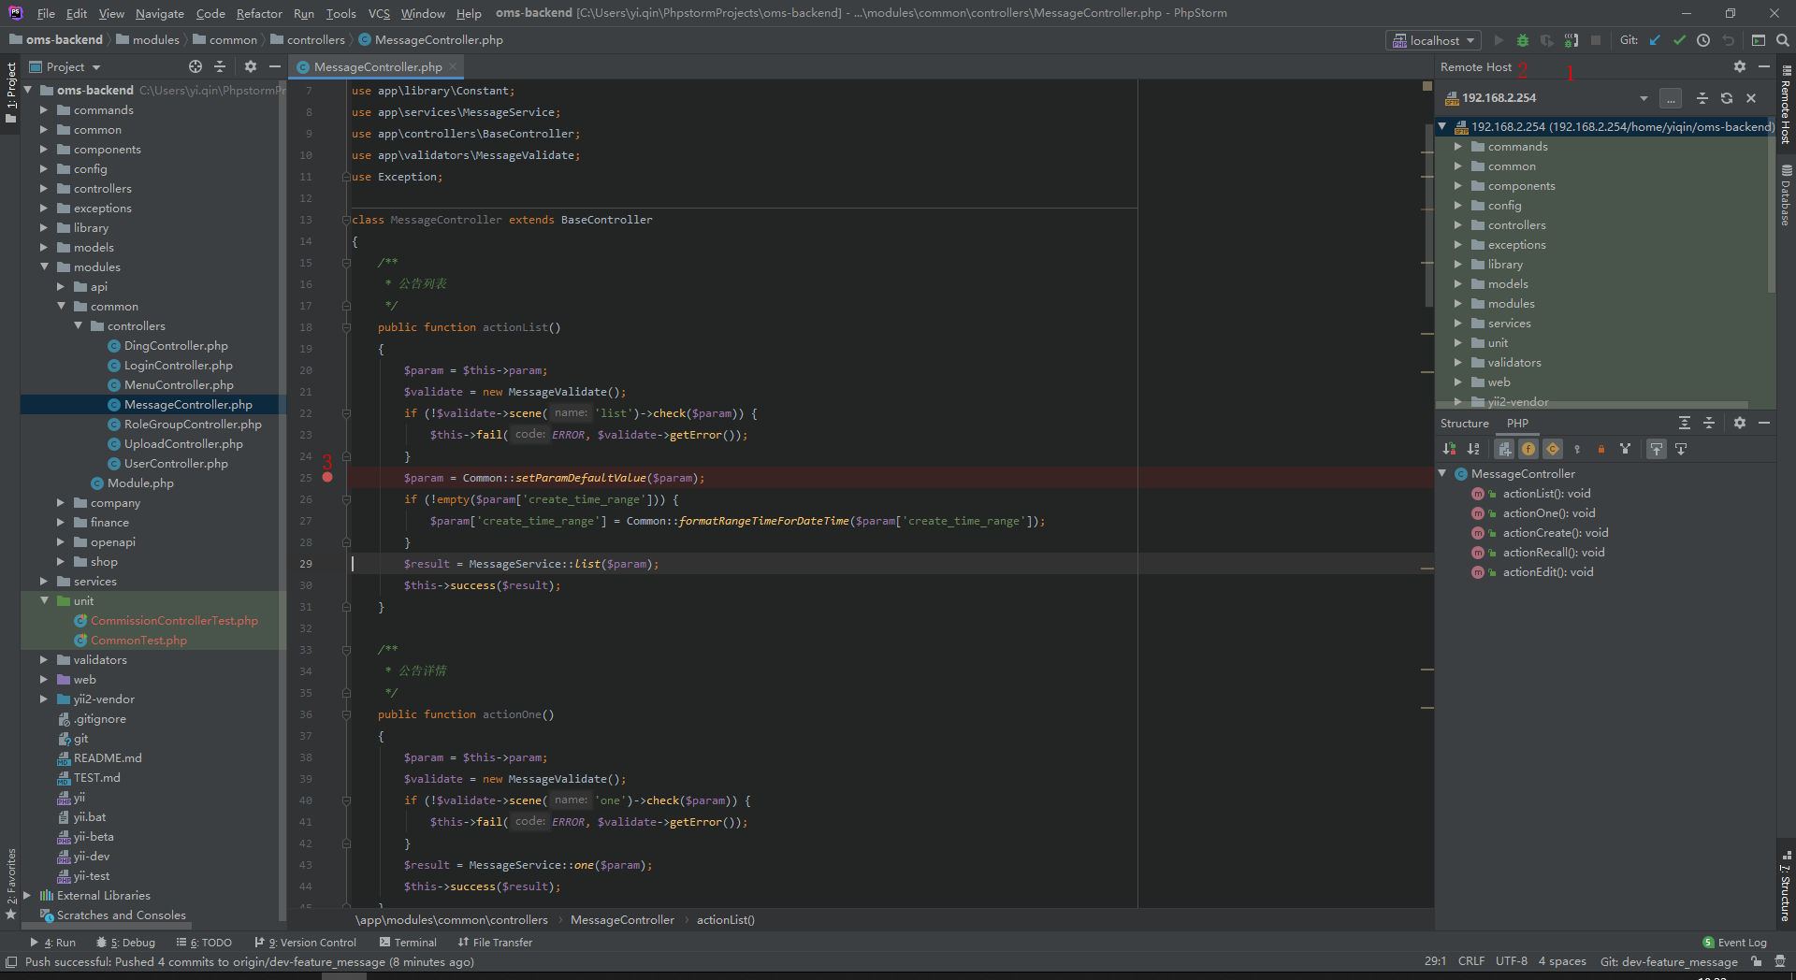Screen dimensions: 1796x980
Task: Click the browse '...' button beside server
Action: point(1671,98)
